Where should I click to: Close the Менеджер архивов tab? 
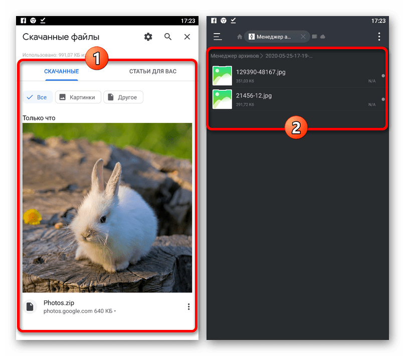pyautogui.click(x=303, y=37)
